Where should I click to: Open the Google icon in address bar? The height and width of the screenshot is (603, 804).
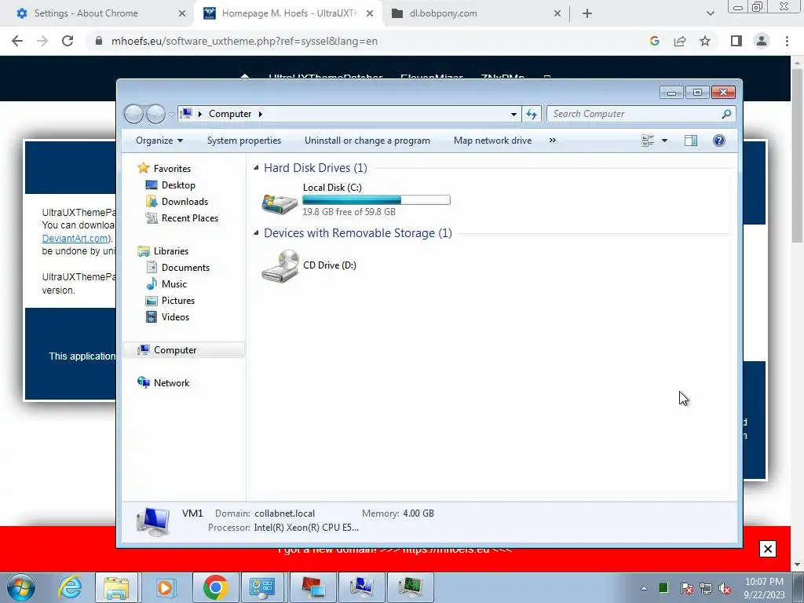point(654,41)
